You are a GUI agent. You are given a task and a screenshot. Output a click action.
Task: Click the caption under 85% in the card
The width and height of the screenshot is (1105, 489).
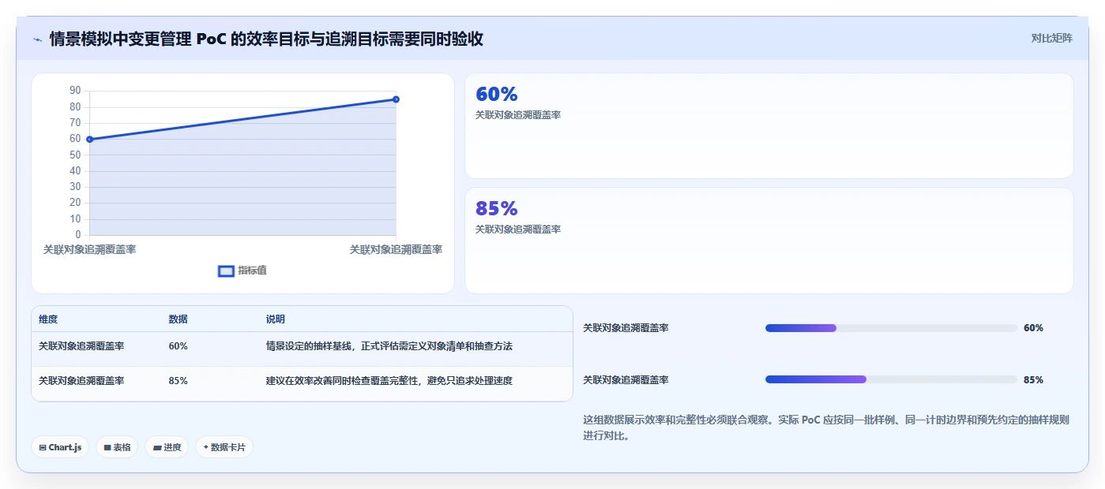[x=518, y=230]
